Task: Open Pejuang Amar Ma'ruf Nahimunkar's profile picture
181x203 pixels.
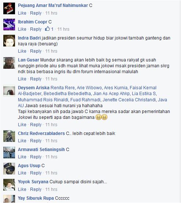Action: pos(9,8)
